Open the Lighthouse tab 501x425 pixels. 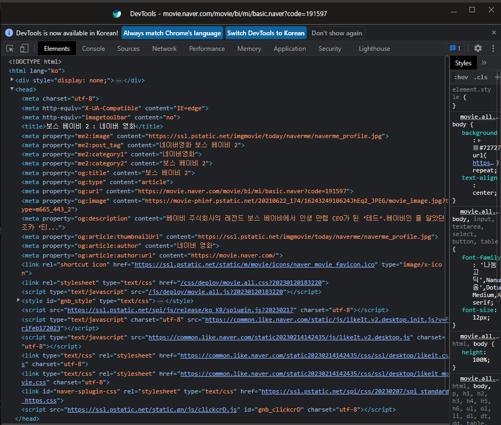(x=374, y=49)
